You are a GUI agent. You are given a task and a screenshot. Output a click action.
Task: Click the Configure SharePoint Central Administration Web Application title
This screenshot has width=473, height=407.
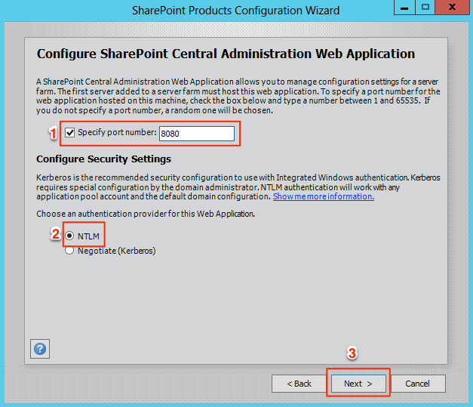click(x=226, y=54)
